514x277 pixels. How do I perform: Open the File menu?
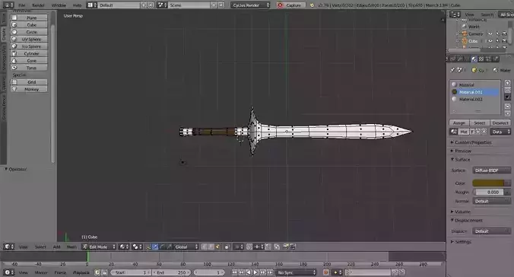21,5
